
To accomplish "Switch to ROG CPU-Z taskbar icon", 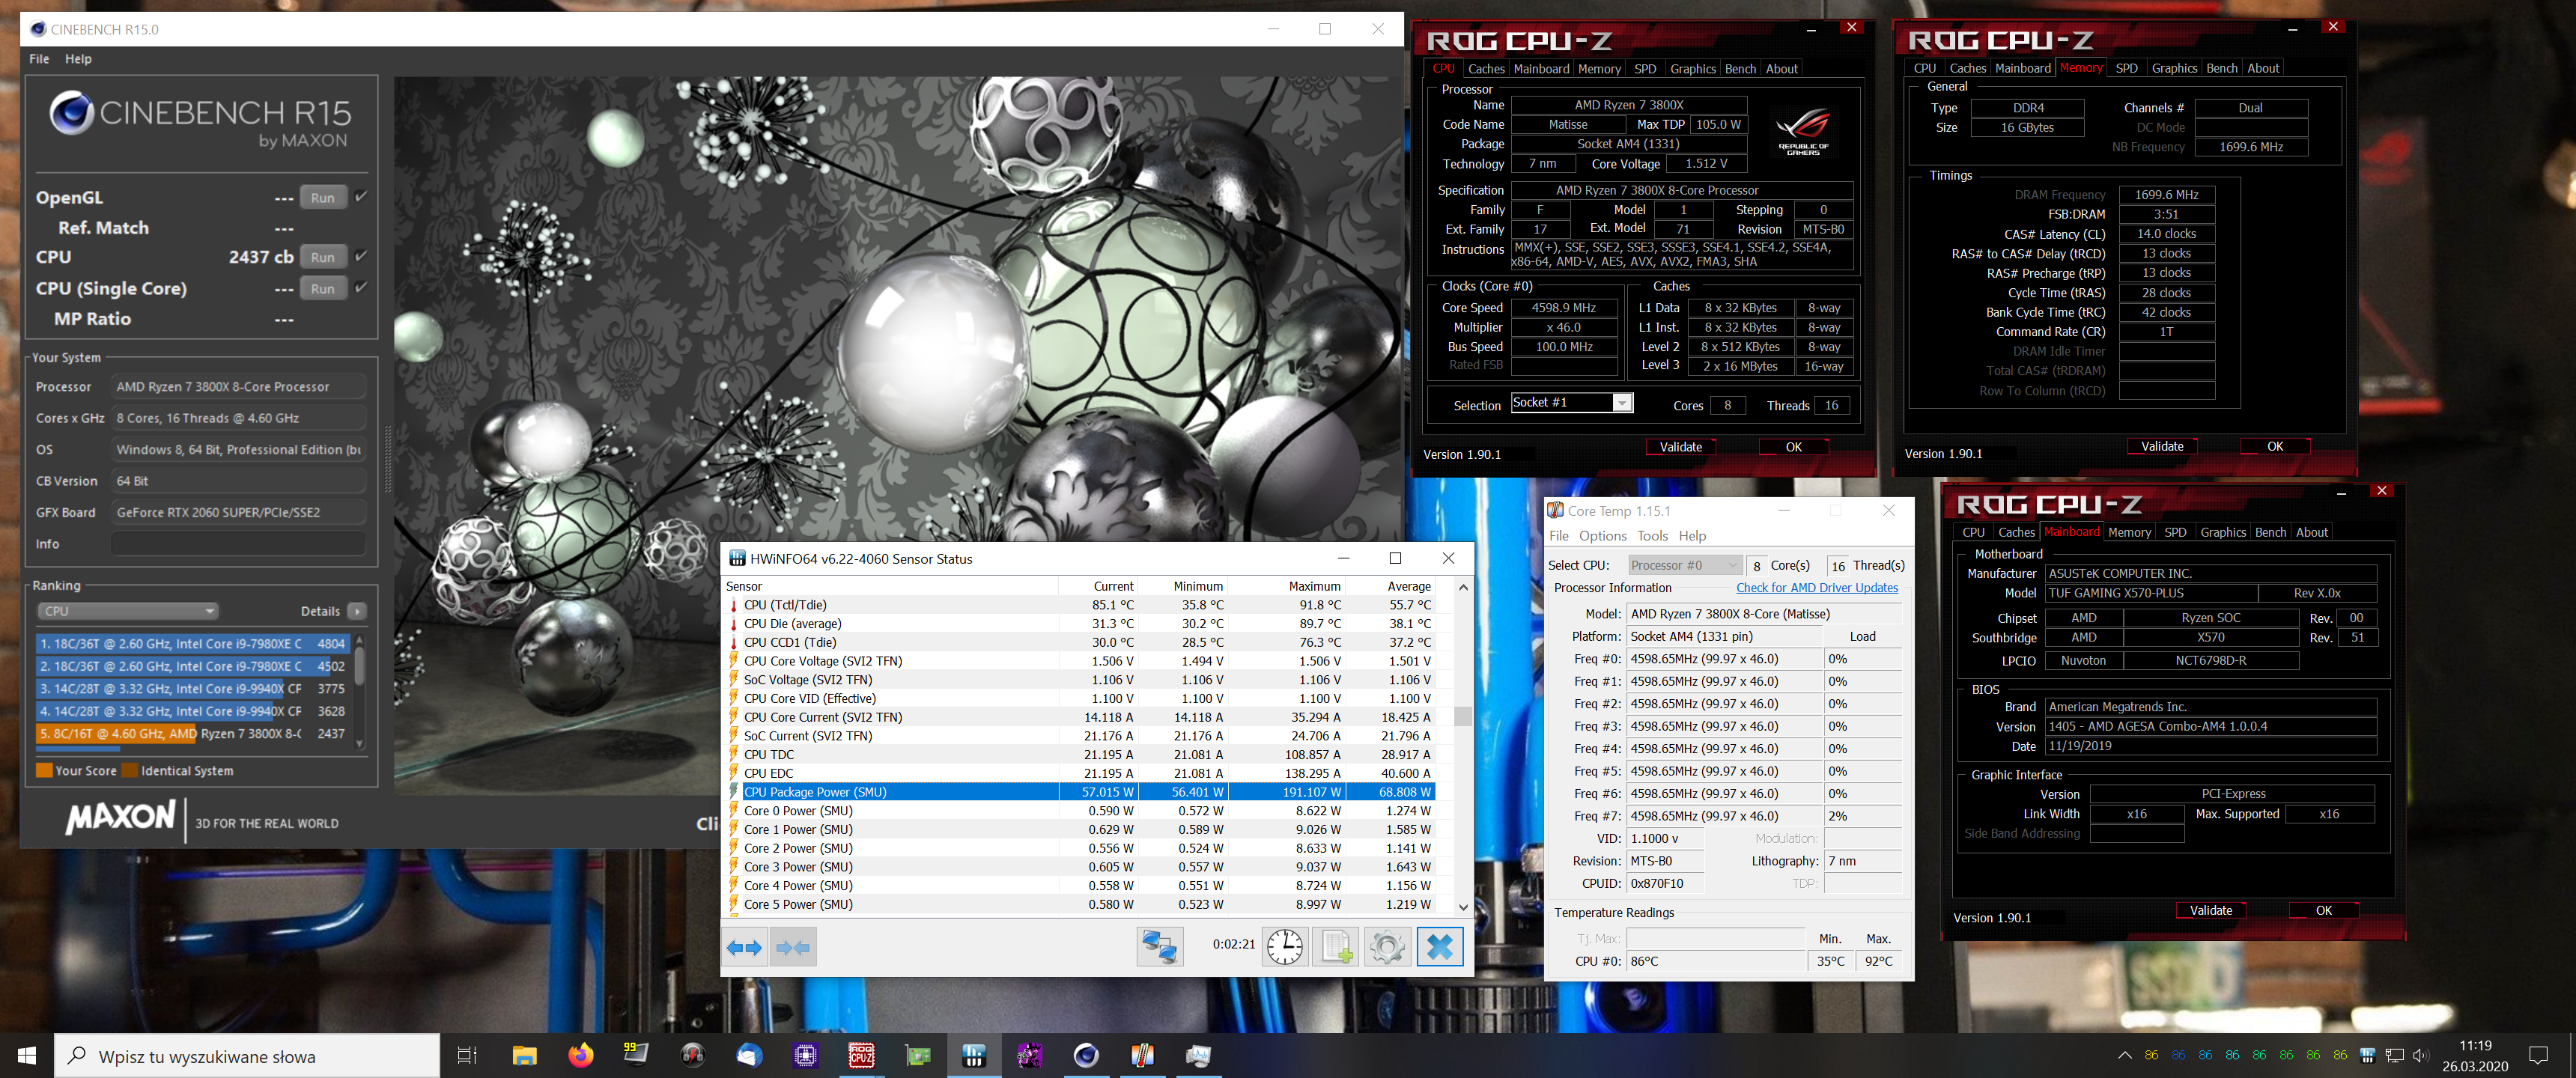I will tap(861, 1056).
